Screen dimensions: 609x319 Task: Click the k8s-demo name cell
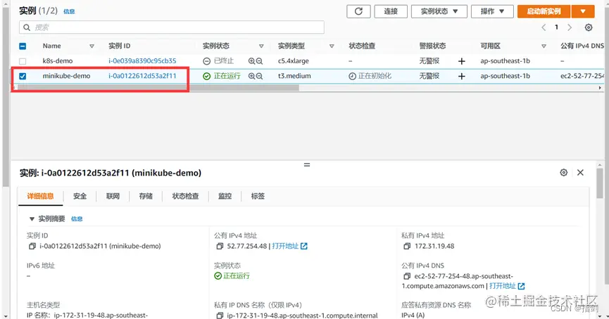point(58,61)
